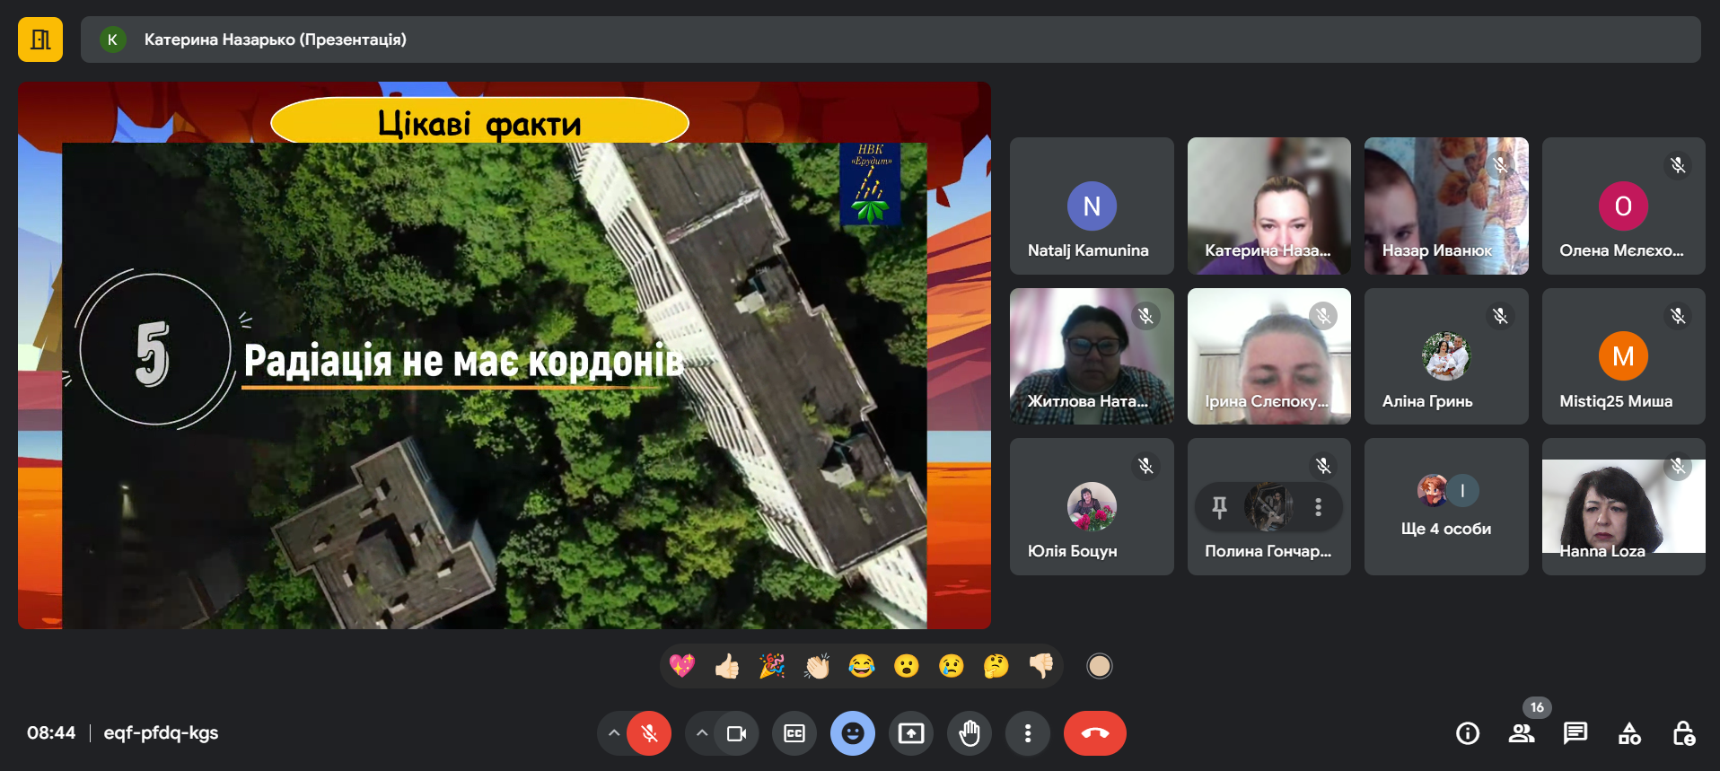
Task: Open the meeting details info icon
Action: (x=1468, y=733)
